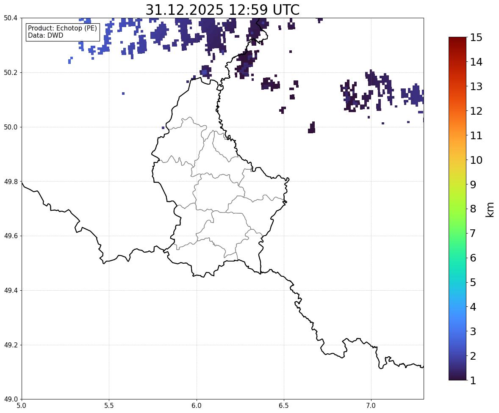
Task: Click colorbar tick value 11
Action: click(x=476, y=135)
